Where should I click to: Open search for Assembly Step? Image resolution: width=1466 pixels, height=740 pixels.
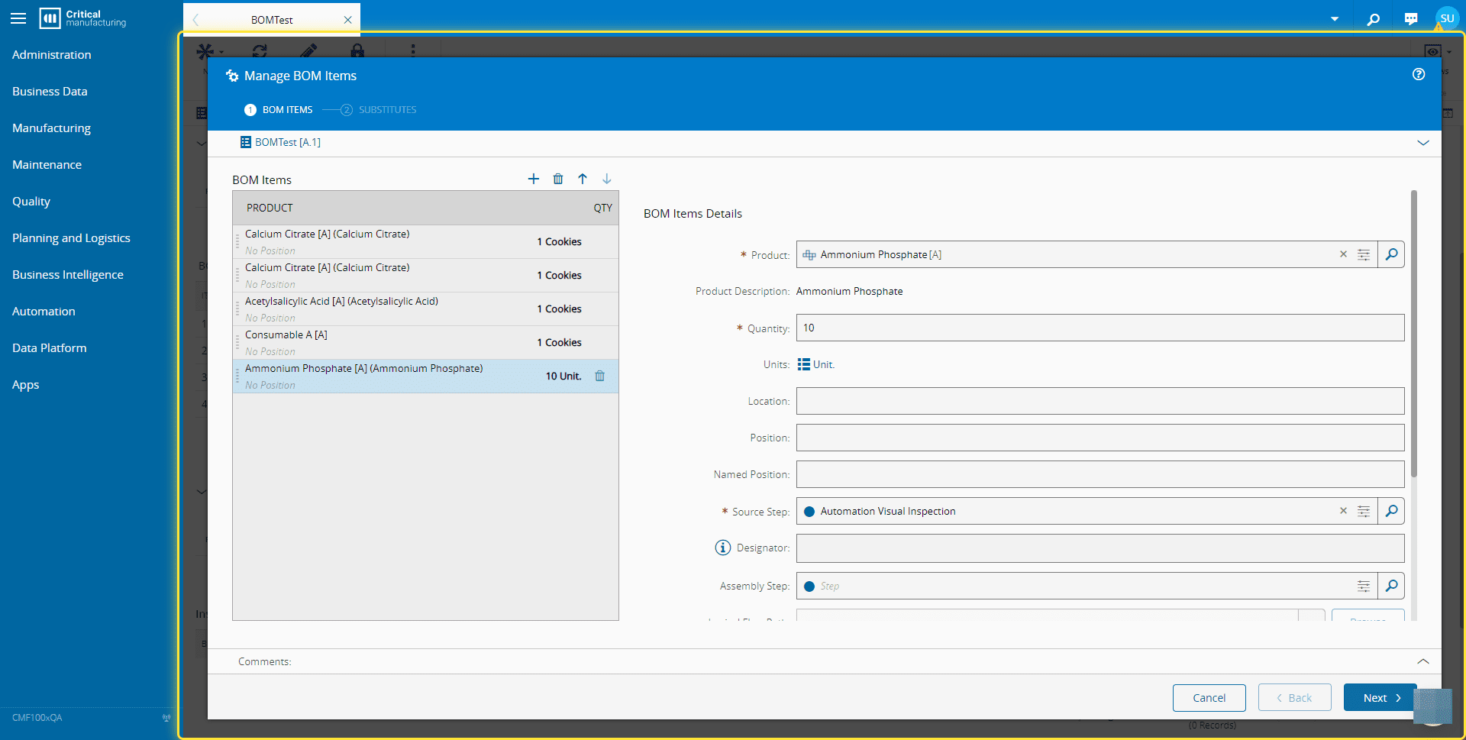[x=1391, y=586]
